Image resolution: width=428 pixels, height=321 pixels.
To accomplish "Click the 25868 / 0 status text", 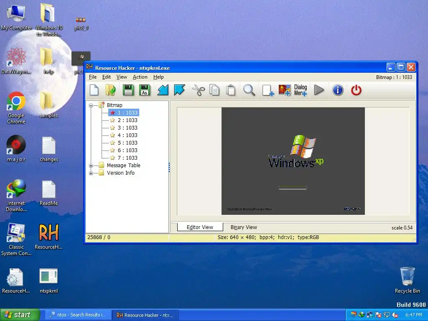I will point(99,237).
